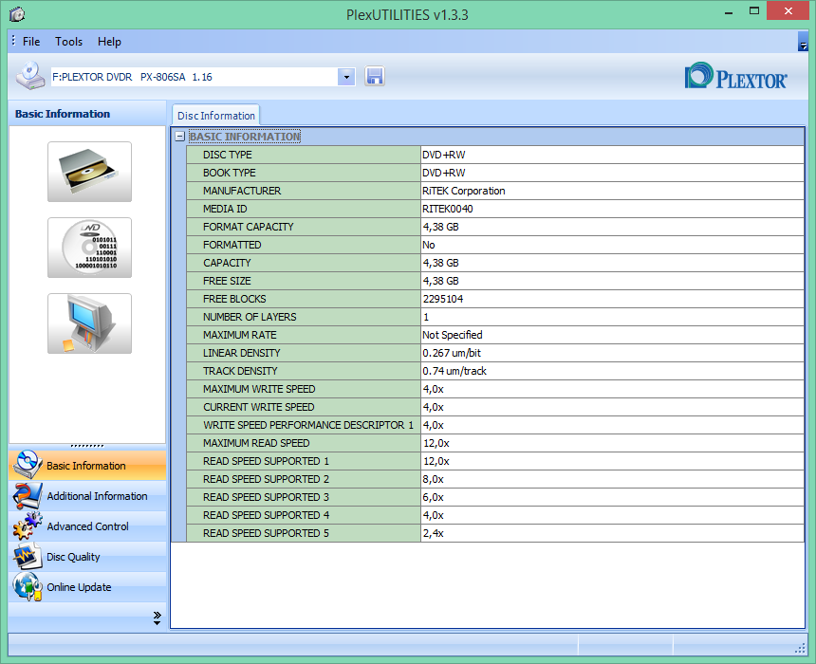Image resolution: width=816 pixels, height=664 pixels.
Task: Open the drive tray icon in Basic Information panel
Action: [x=89, y=172]
